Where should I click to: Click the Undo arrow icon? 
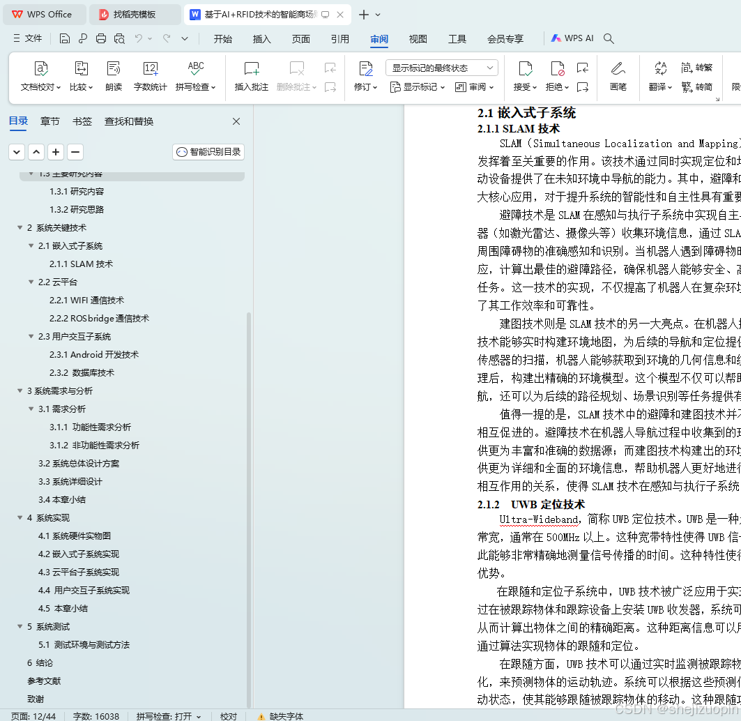pyautogui.click(x=139, y=39)
